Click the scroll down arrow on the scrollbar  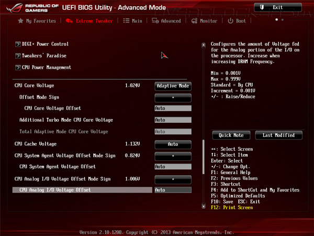[204, 206]
